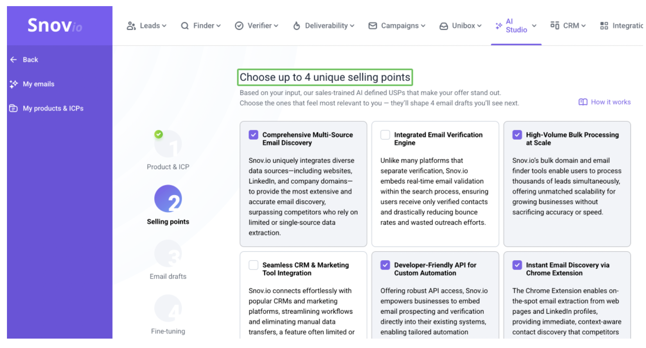Open the Campaigns menu
This screenshot has width=646, height=348.
397,26
